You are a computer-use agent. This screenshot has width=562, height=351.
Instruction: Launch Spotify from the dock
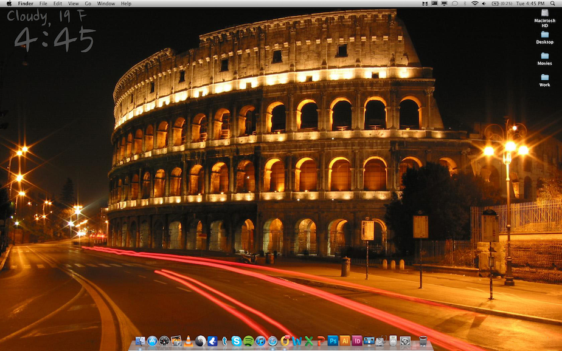click(x=248, y=341)
